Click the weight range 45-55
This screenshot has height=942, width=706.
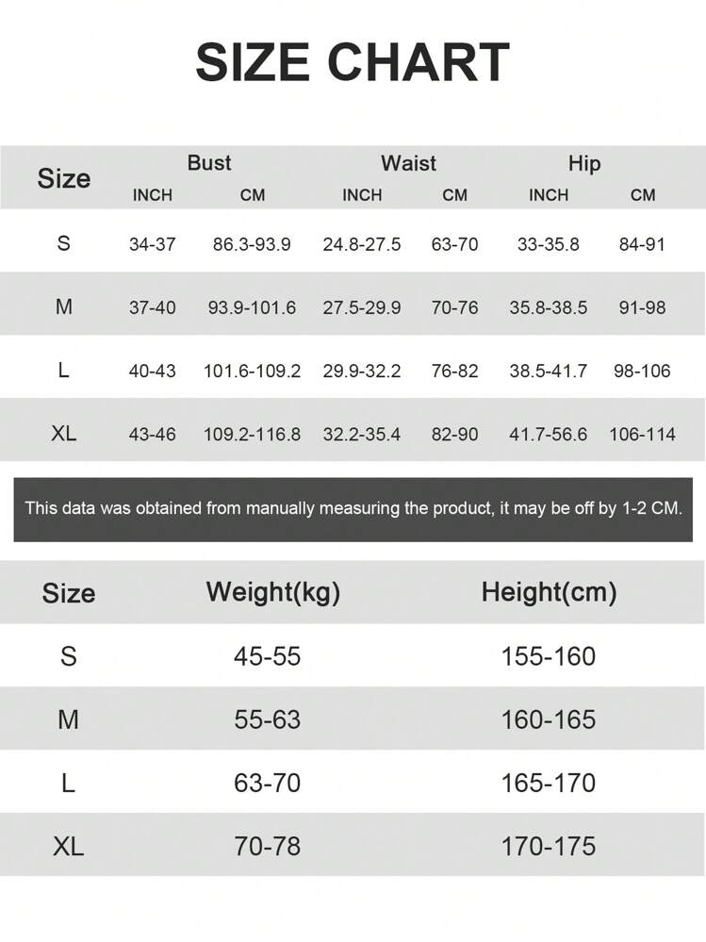click(268, 656)
